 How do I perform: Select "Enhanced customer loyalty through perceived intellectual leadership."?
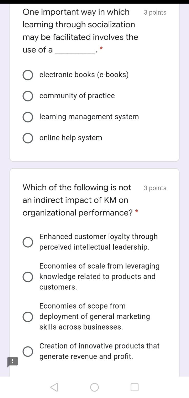click(x=28, y=242)
